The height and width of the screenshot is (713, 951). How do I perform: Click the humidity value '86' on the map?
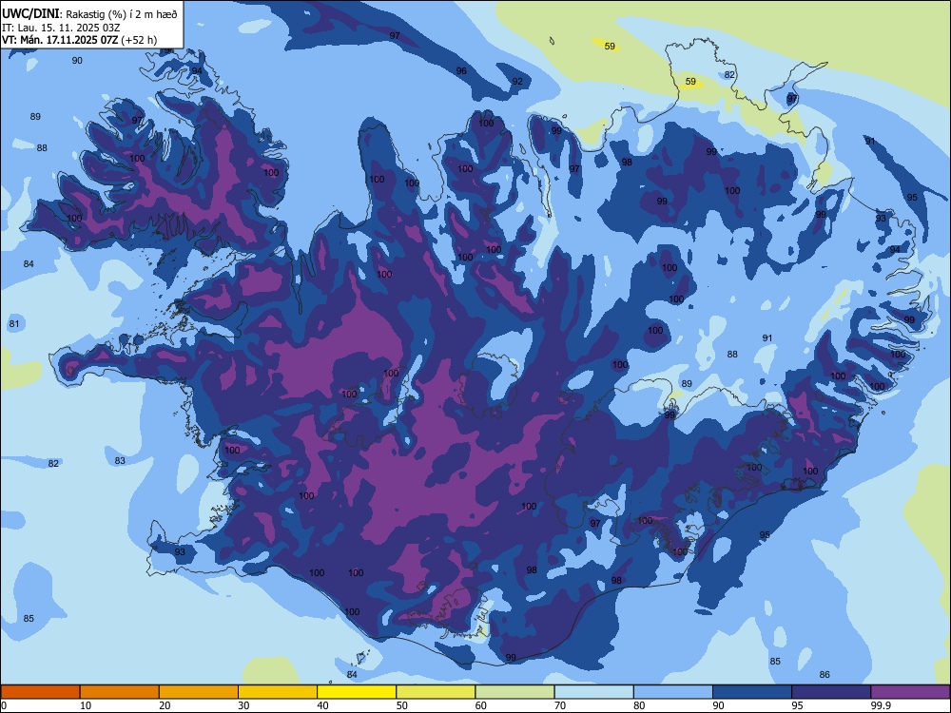tap(825, 674)
